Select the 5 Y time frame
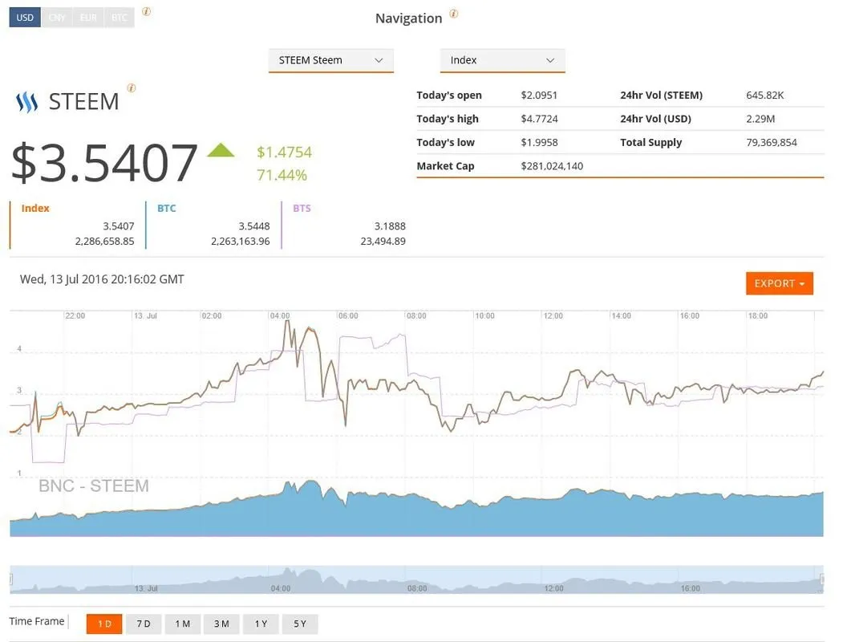This screenshot has height=642, width=847. (x=300, y=624)
